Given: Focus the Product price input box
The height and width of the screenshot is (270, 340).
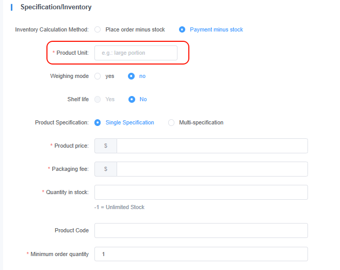Looking at the screenshot, I should [x=212, y=146].
